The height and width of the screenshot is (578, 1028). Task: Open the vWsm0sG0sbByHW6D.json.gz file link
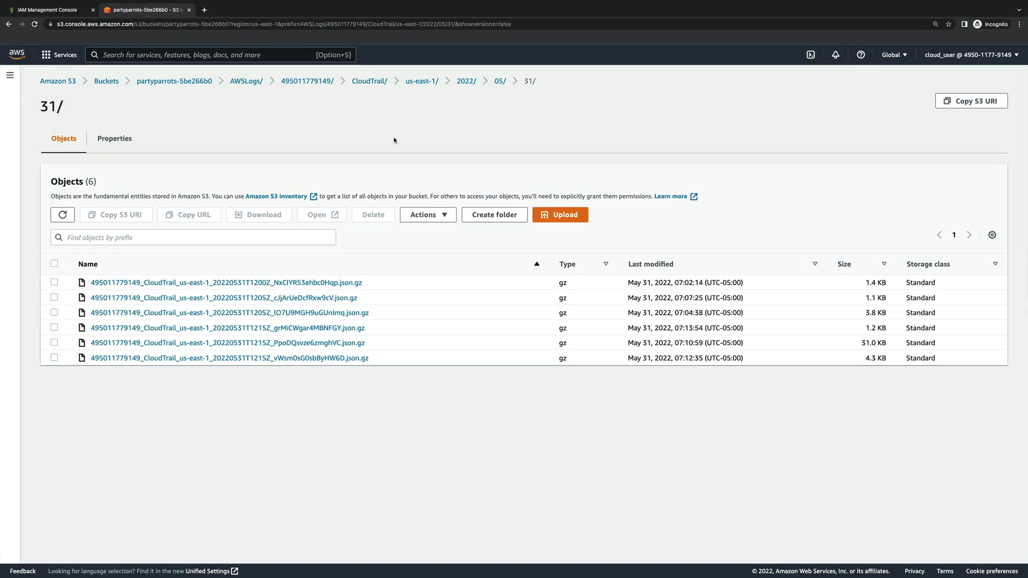(x=229, y=358)
